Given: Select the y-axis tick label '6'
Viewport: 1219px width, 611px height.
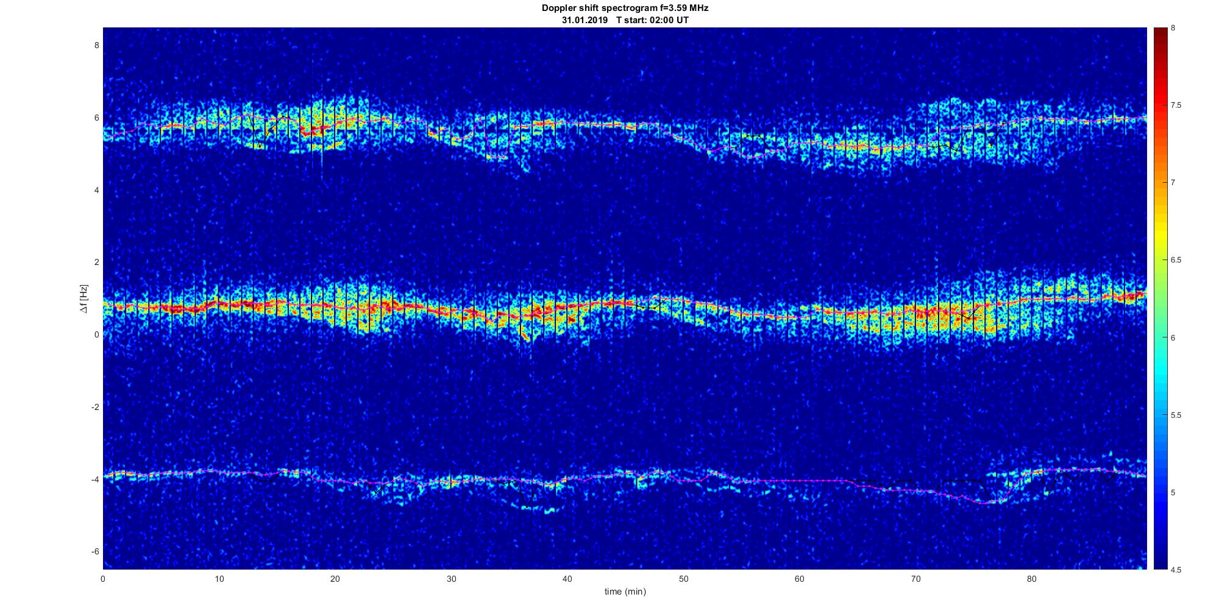Looking at the screenshot, I should 96,118.
